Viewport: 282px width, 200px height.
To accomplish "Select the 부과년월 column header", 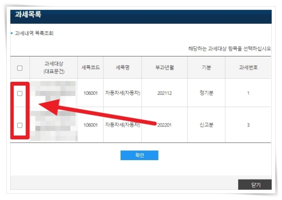I will pyautogui.click(x=164, y=68).
